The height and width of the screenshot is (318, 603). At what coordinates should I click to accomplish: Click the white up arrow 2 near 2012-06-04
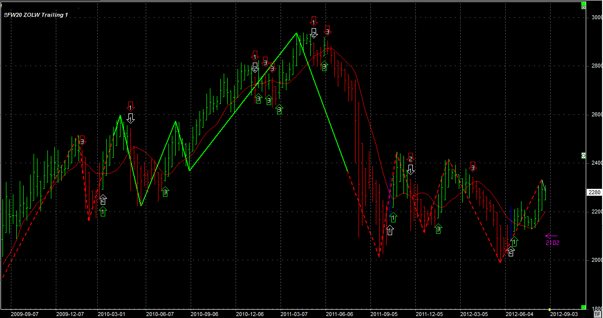coord(511,252)
